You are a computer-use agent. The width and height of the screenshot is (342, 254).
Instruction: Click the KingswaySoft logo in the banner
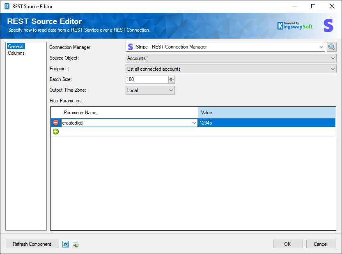[295, 26]
